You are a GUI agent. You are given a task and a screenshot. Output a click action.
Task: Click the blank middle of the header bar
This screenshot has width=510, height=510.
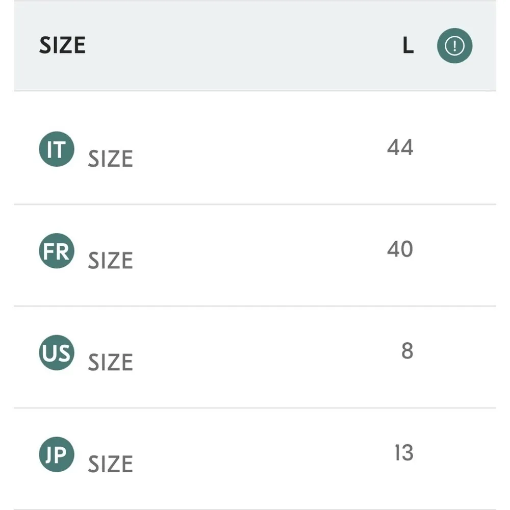pos(245,46)
